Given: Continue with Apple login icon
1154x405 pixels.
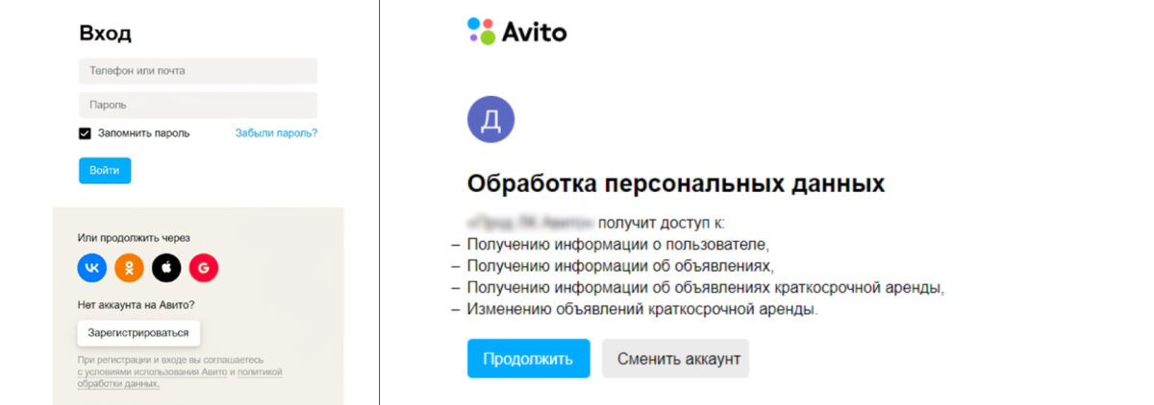Looking at the screenshot, I should 166,269.
